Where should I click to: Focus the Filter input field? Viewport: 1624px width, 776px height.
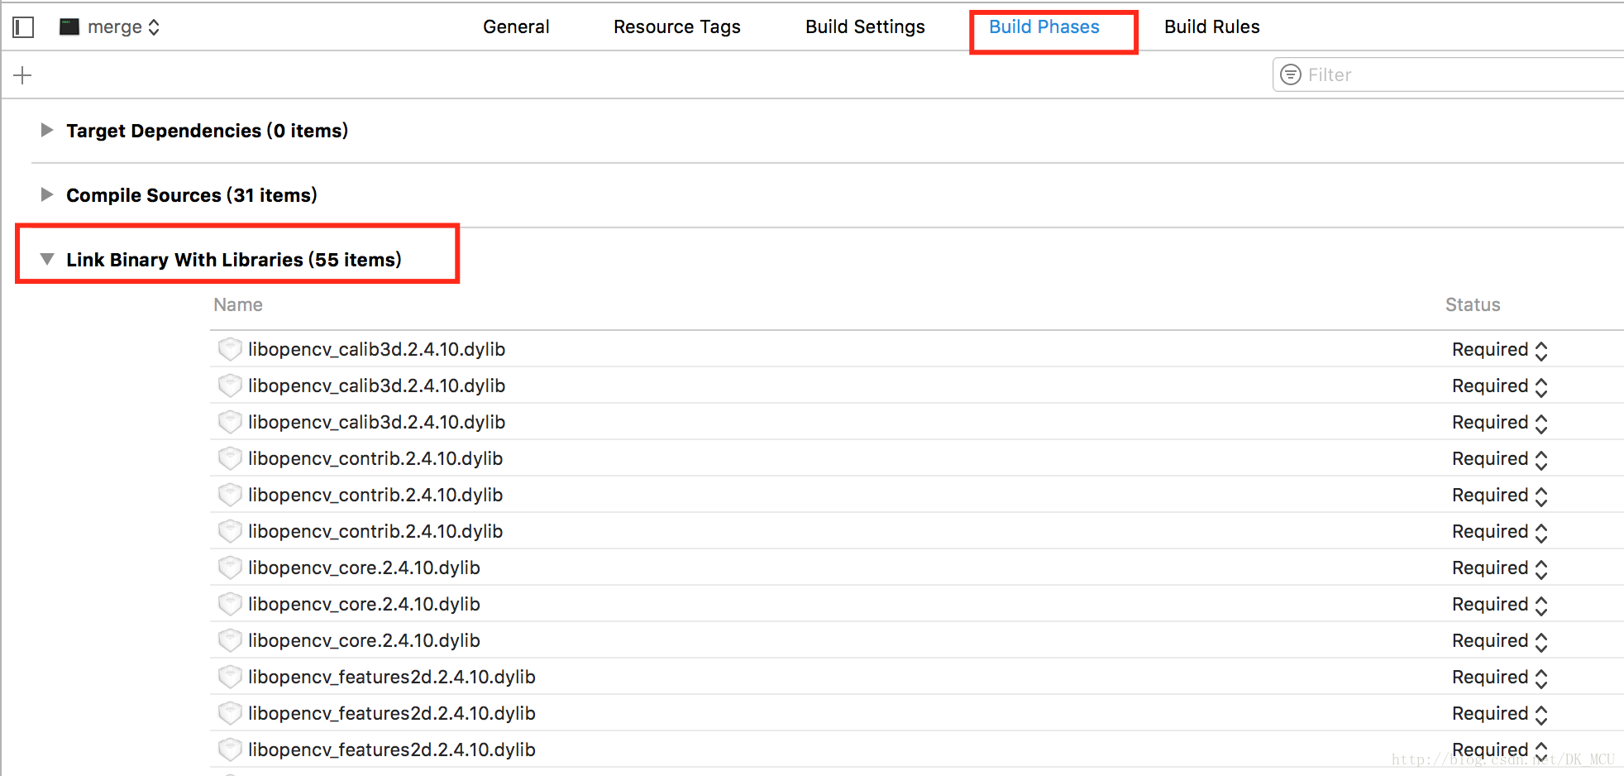pos(1449,74)
